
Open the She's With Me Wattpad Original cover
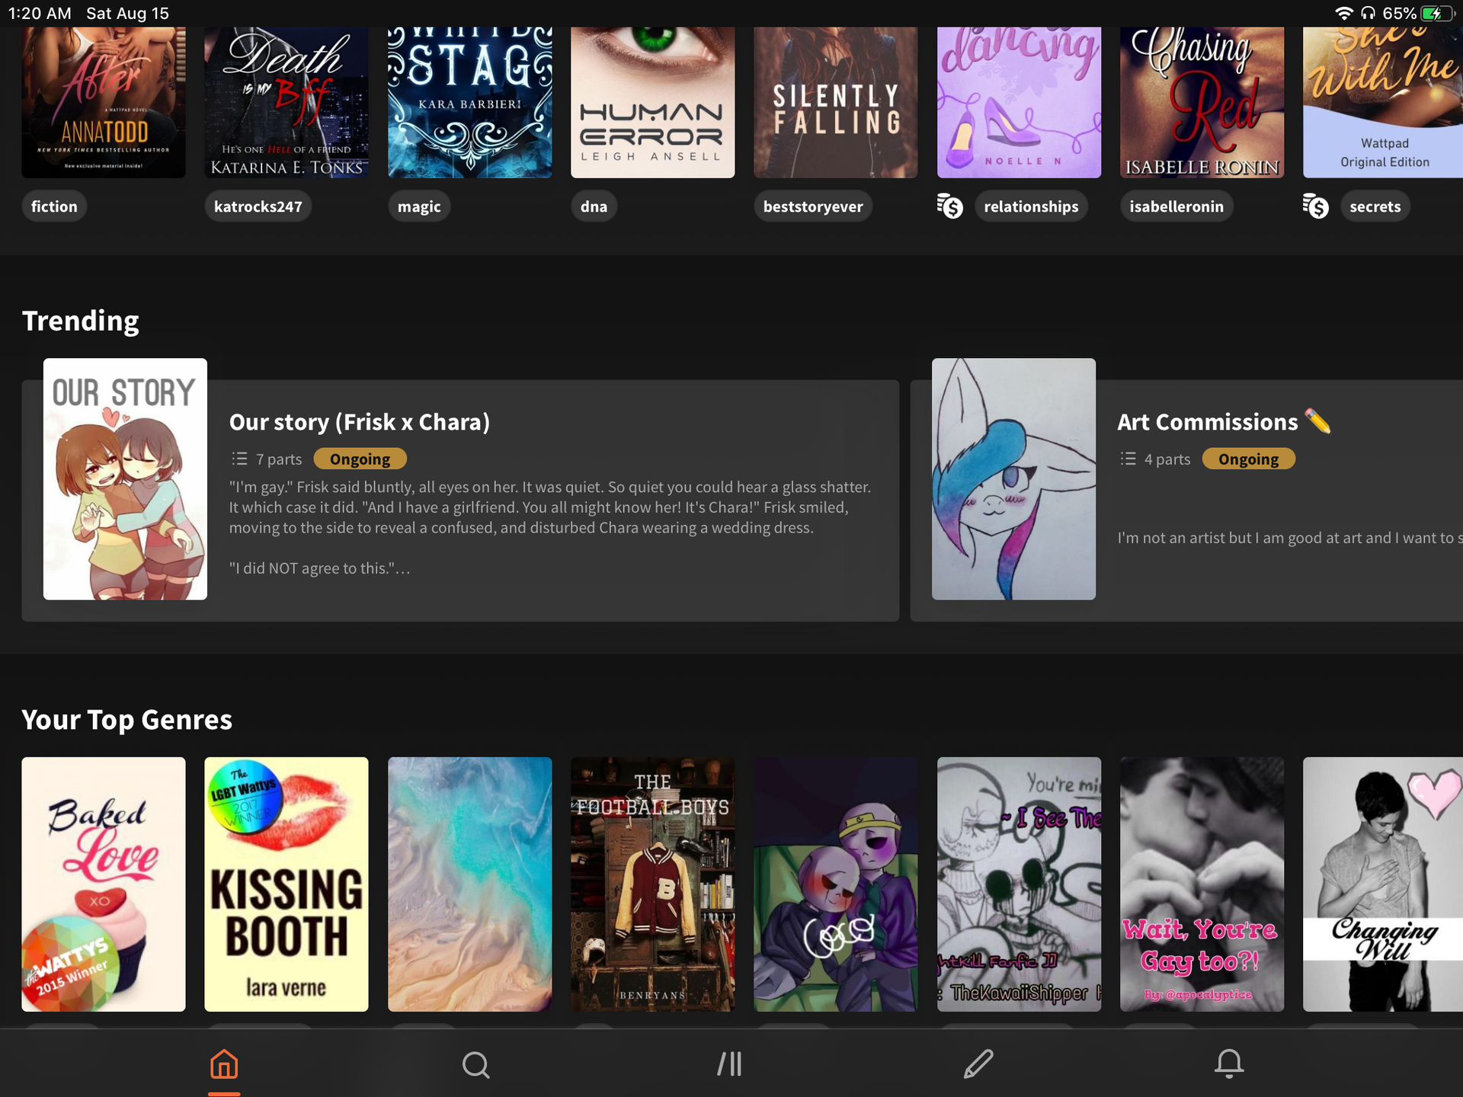coord(1383,102)
